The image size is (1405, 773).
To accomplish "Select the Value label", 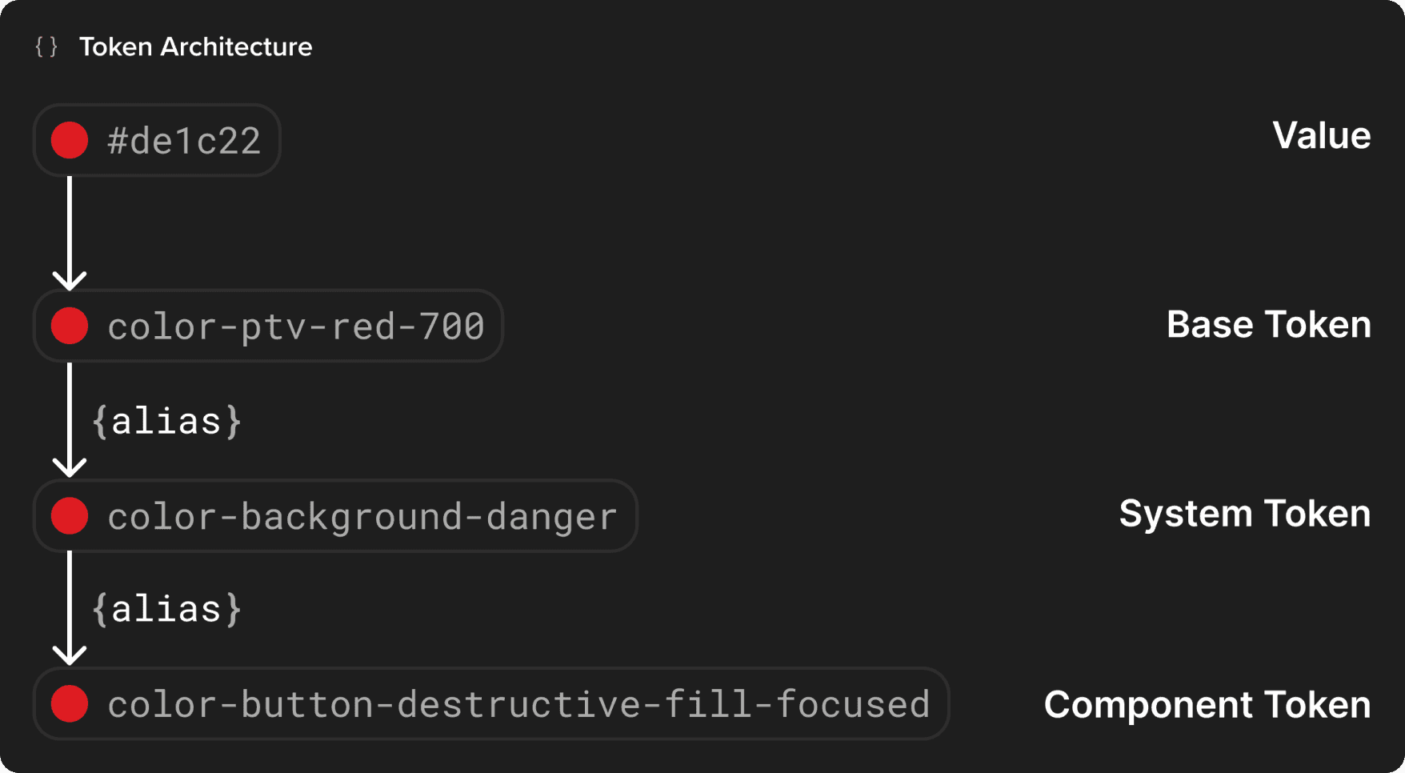I will pyautogui.click(x=1321, y=135).
